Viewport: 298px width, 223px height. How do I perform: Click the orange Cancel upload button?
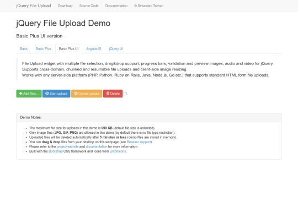[87, 94]
